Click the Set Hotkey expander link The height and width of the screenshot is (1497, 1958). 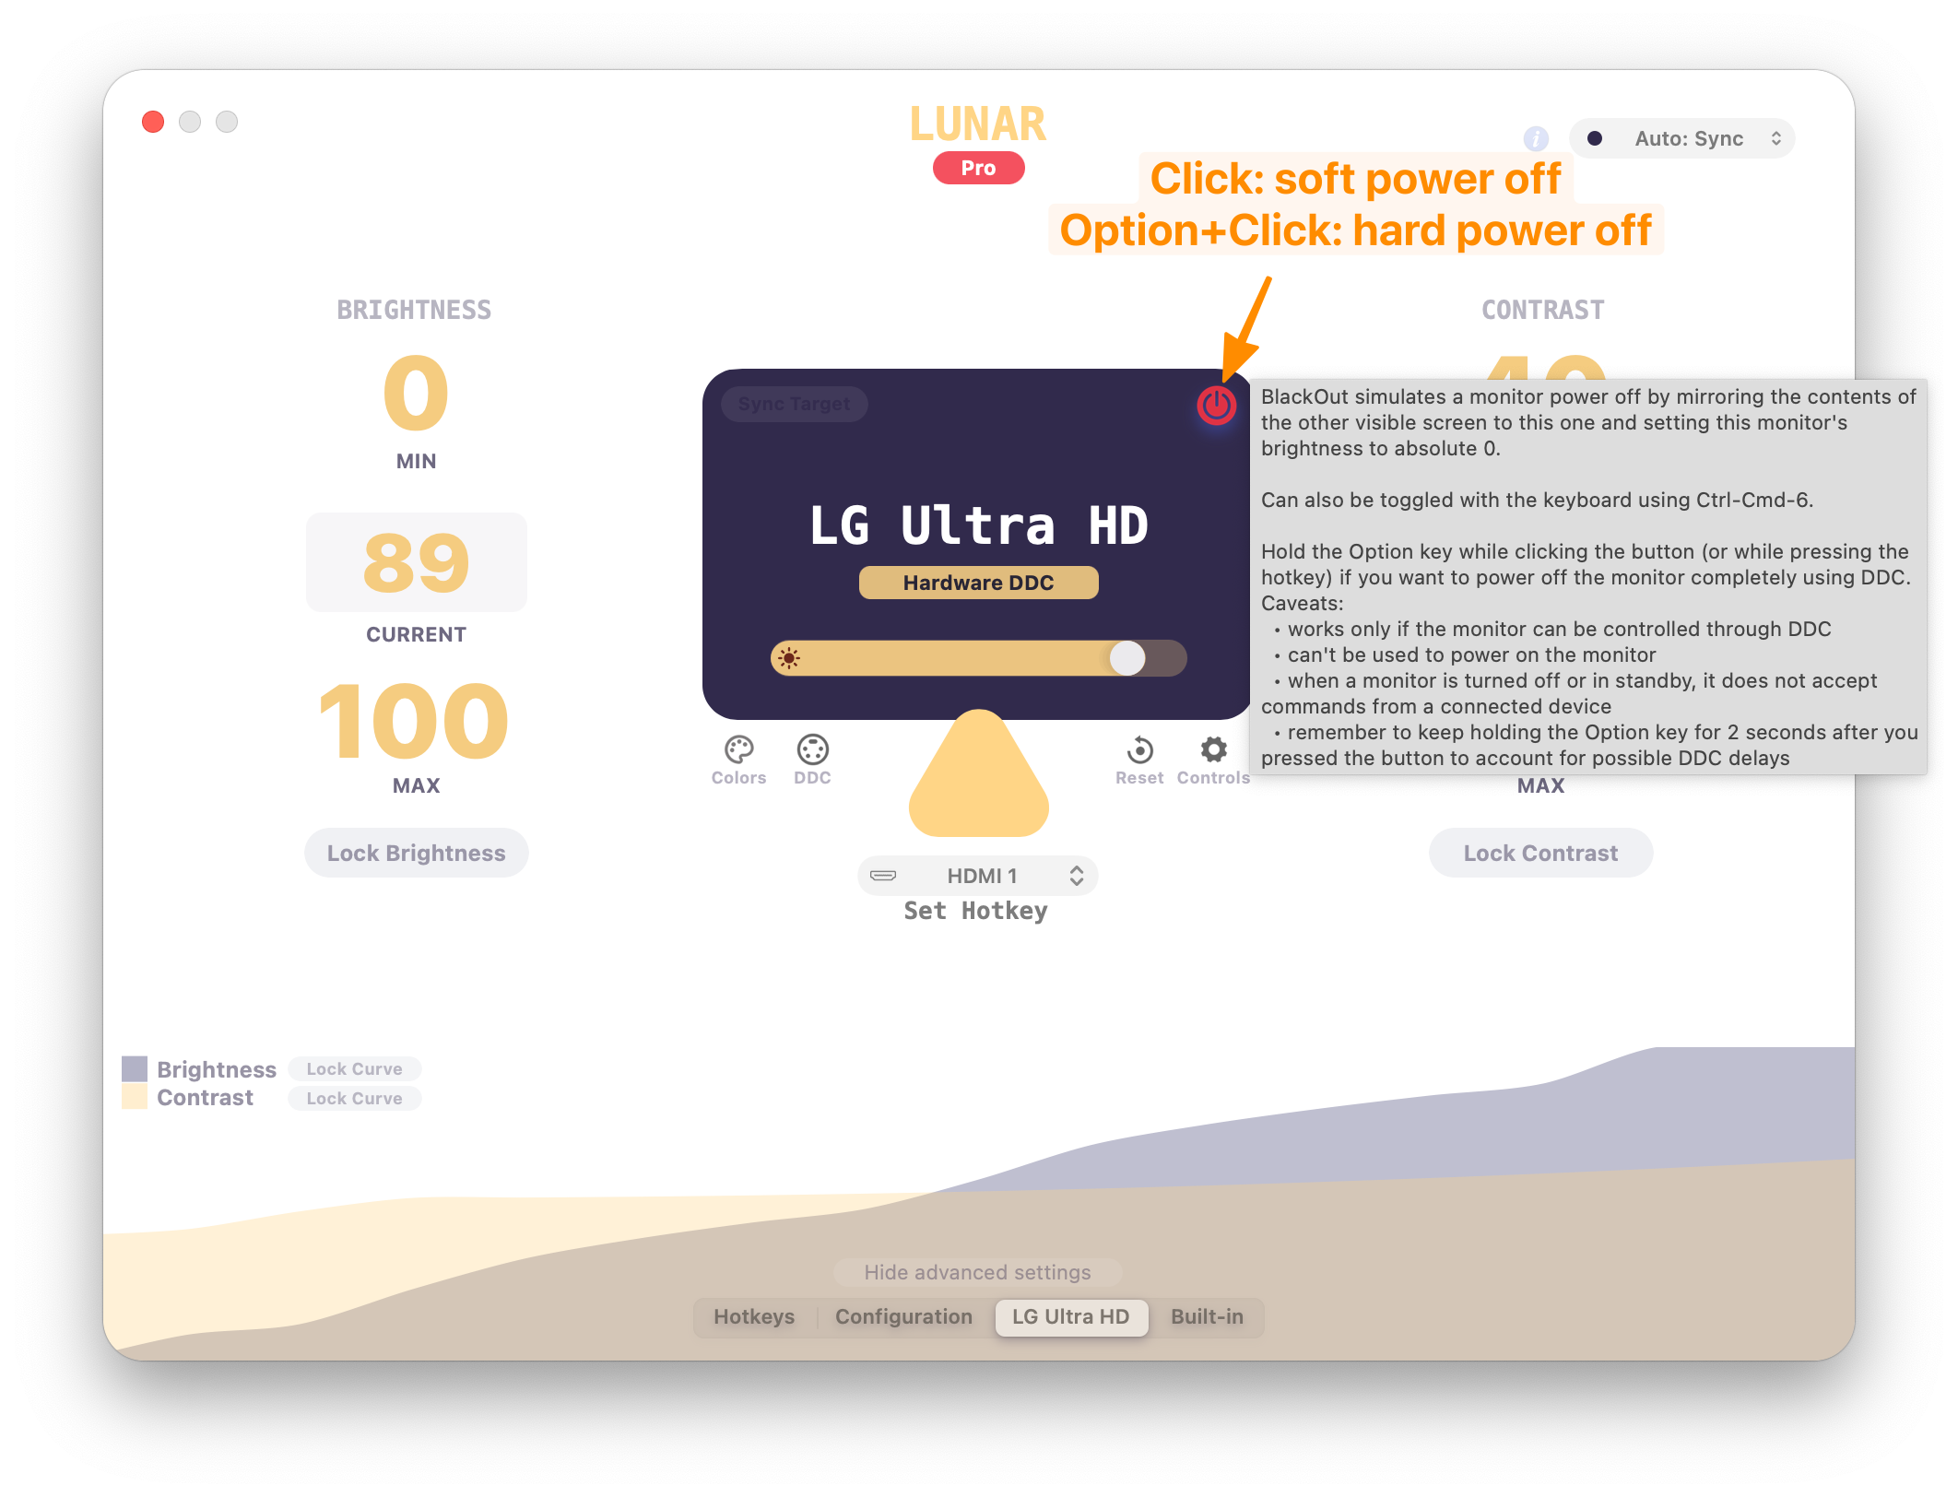pos(976,909)
